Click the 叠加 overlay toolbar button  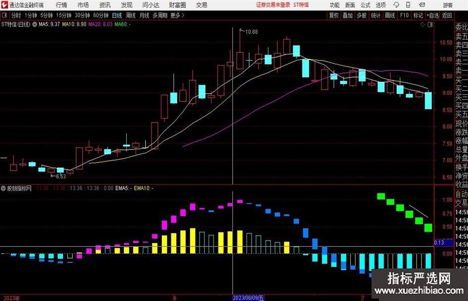pos(348,15)
